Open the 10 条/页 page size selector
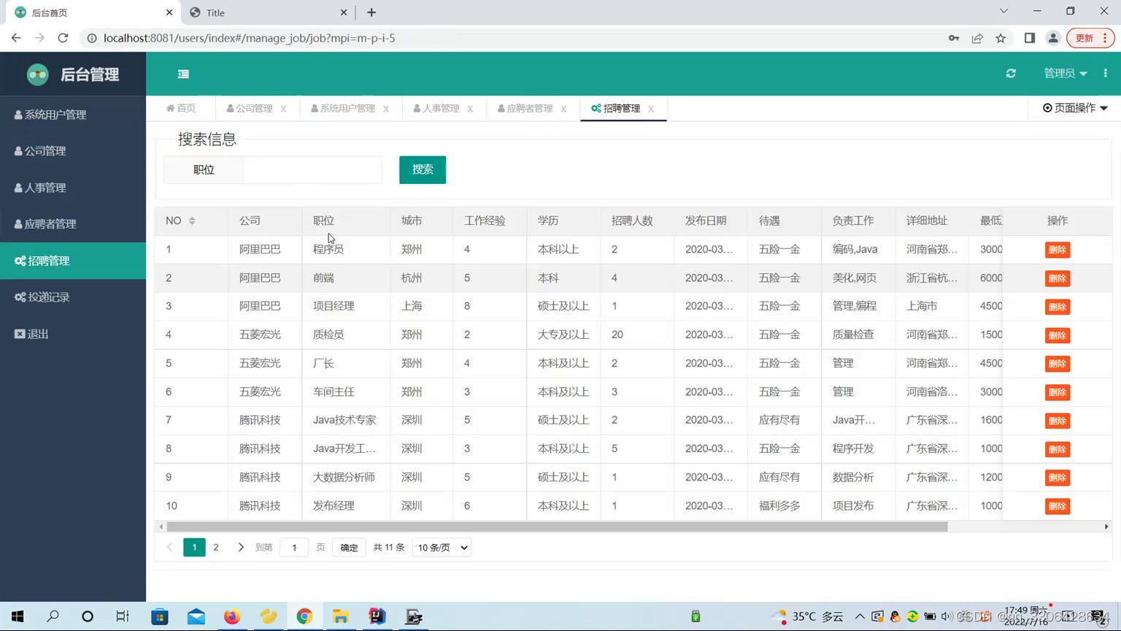1121x631 pixels. tap(442, 548)
